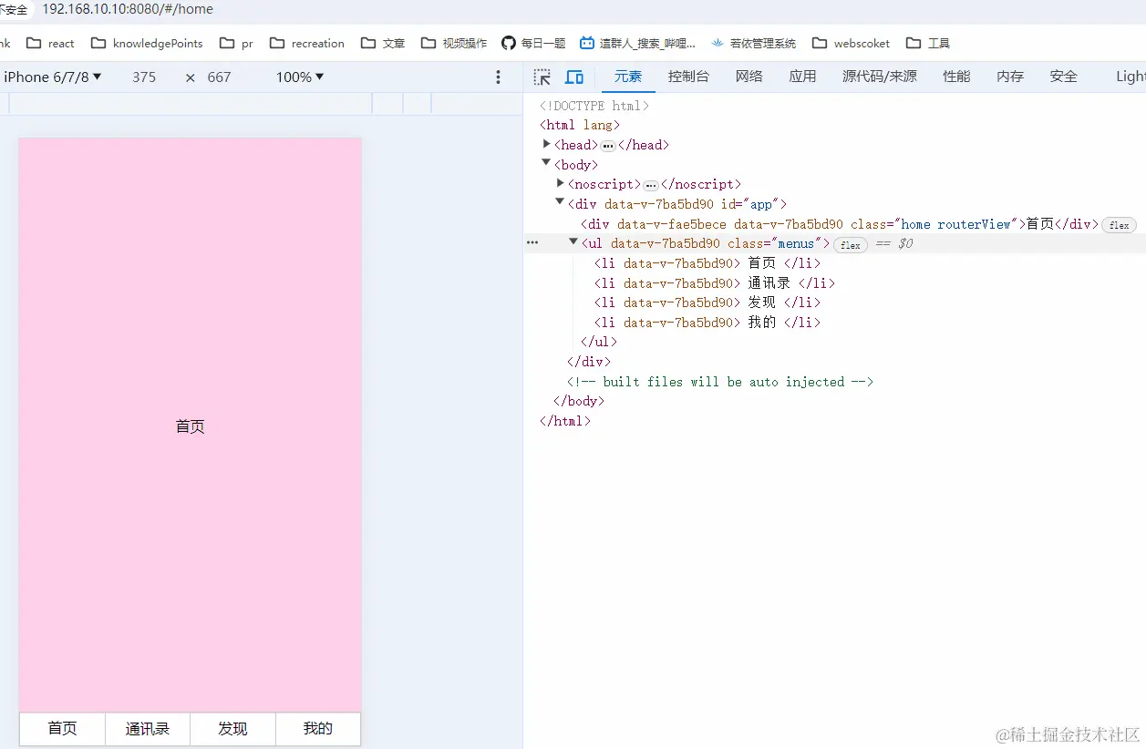This screenshot has width=1146, height=749.
Task: Click the flex badge on home routerView div
Action: click(1119, 225)
